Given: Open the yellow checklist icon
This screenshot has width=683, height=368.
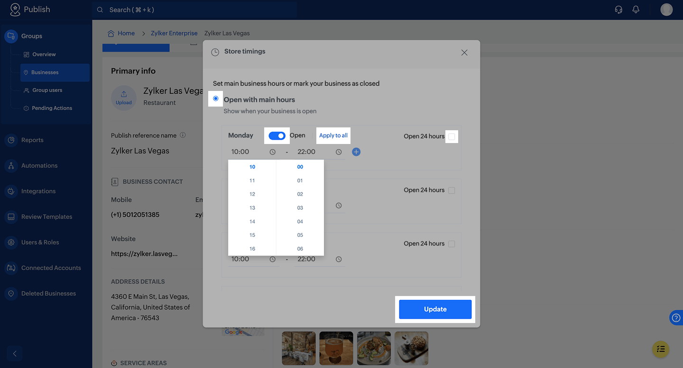Looking at the screenshot, I should pos(660,349).
